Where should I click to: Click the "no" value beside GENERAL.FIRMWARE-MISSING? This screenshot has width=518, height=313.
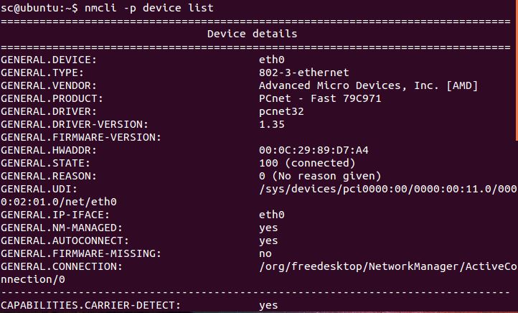(x=265, y=253)
